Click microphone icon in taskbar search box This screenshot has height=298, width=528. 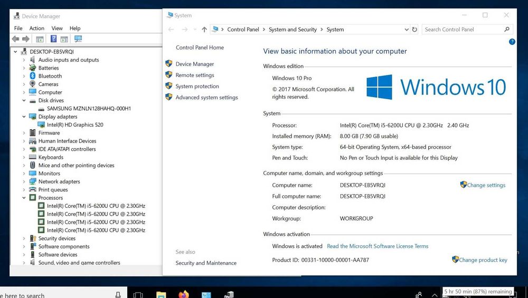click(x=118, y=295)
